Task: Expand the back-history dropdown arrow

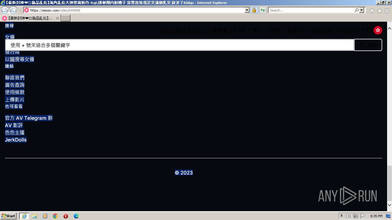Action: click(20, 10)
